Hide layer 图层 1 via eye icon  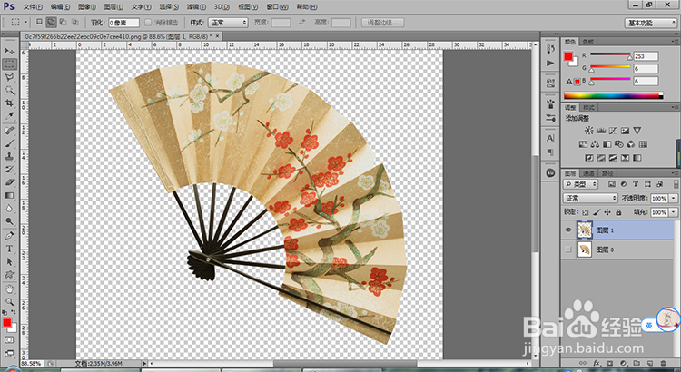[x=568, y=230]
